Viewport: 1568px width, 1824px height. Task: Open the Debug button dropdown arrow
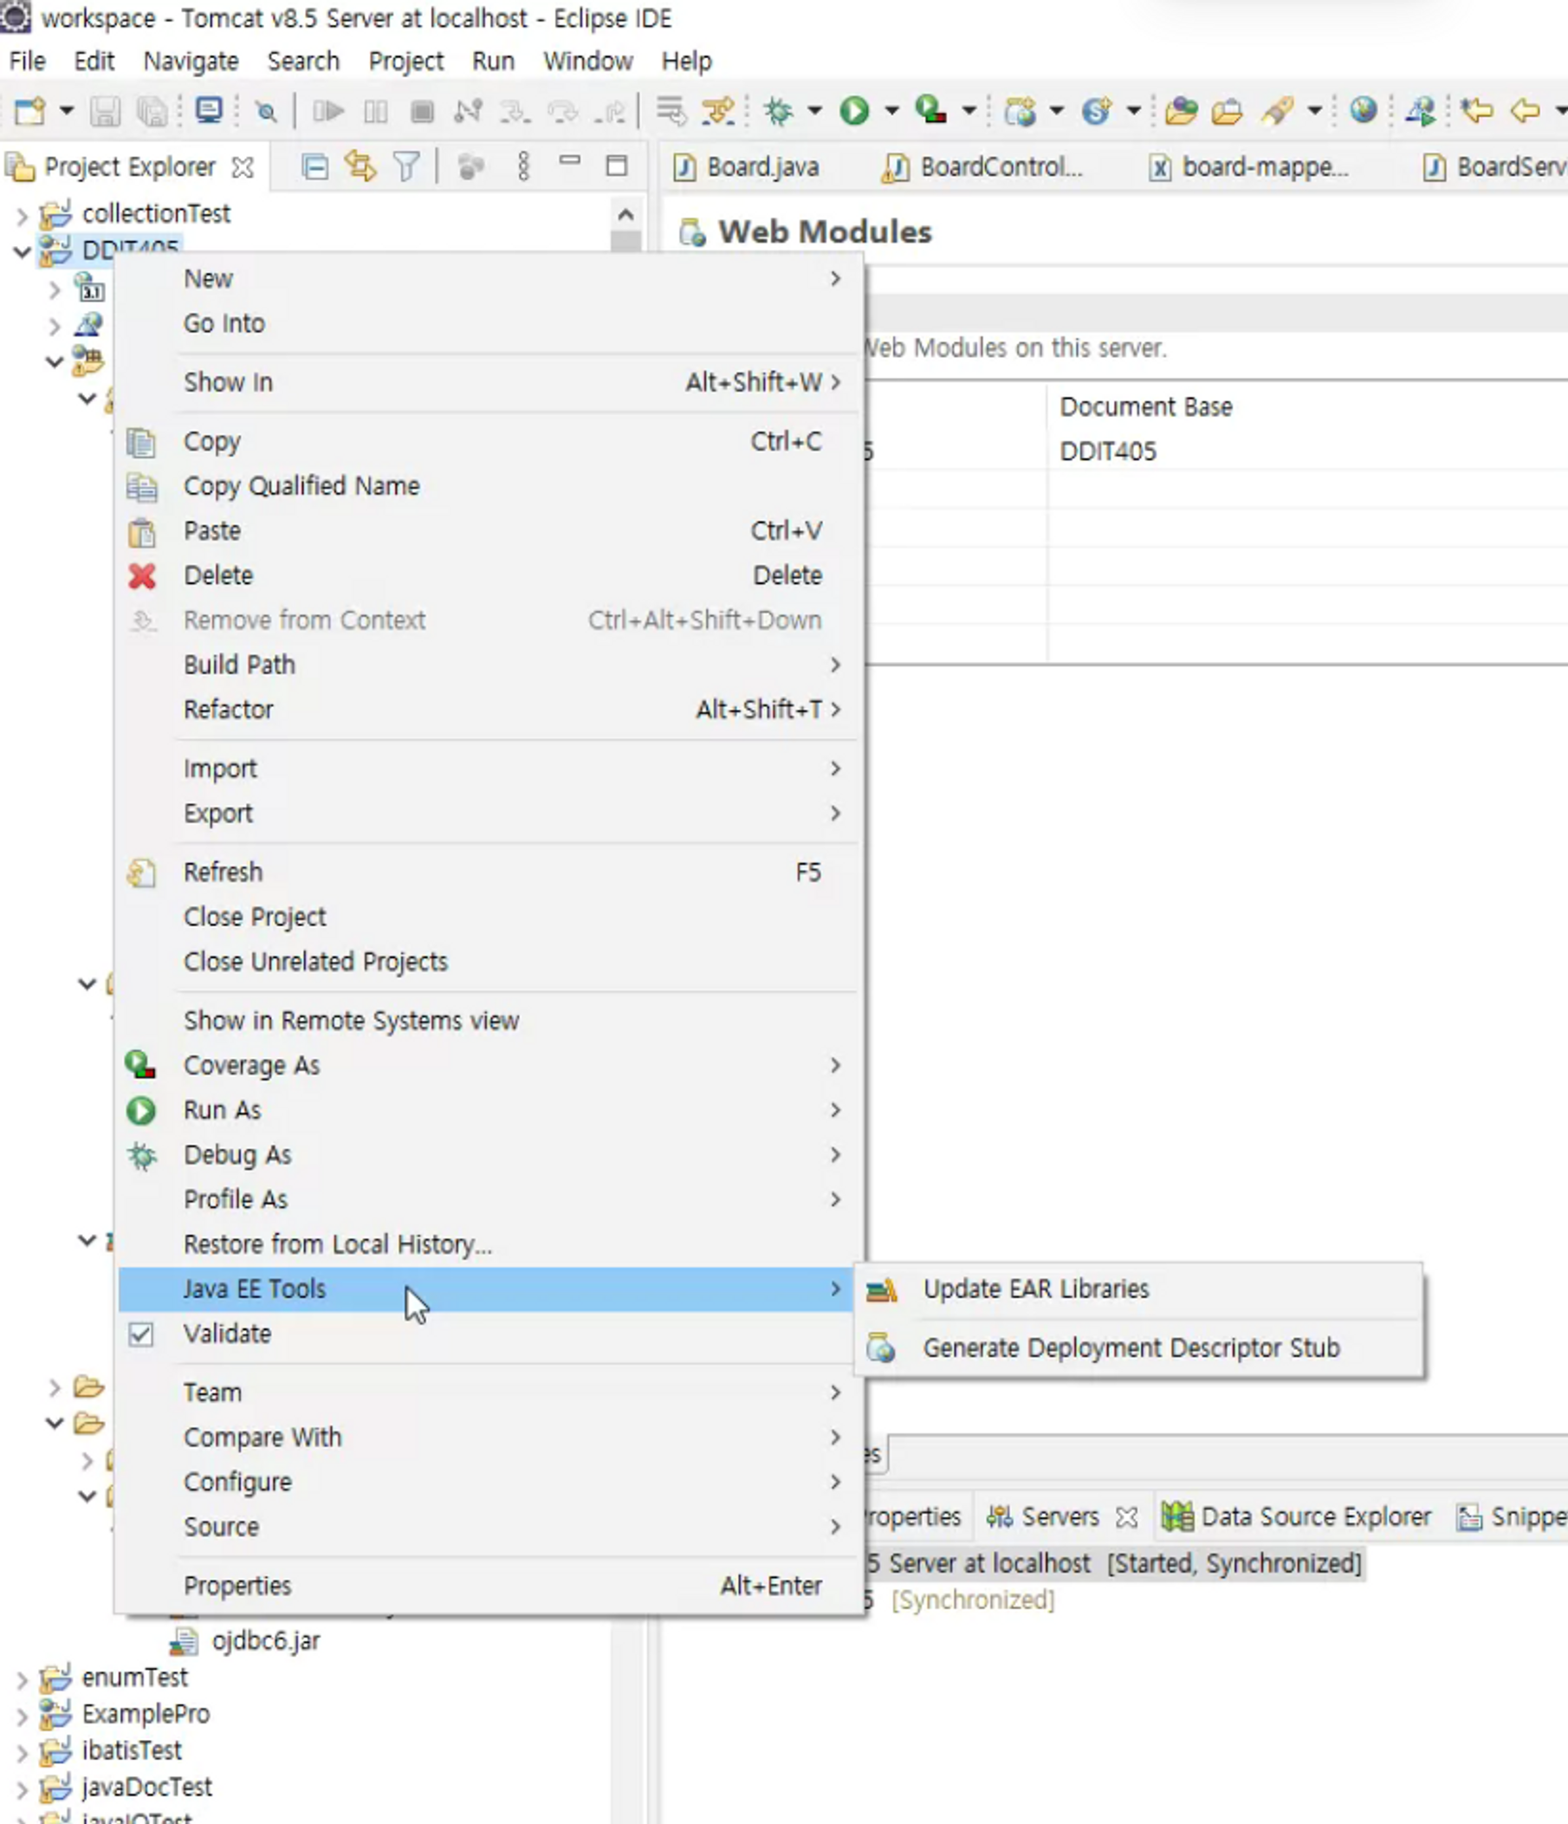pos(815,111)
